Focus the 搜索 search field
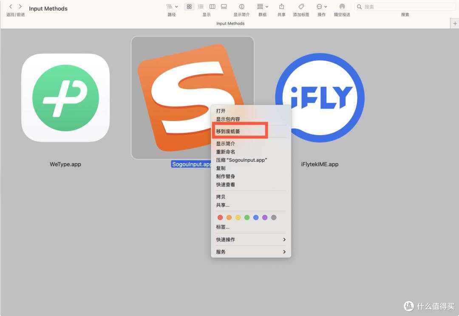Image resolution: width=459 pixels, height=316 pixels. (405, 7)
